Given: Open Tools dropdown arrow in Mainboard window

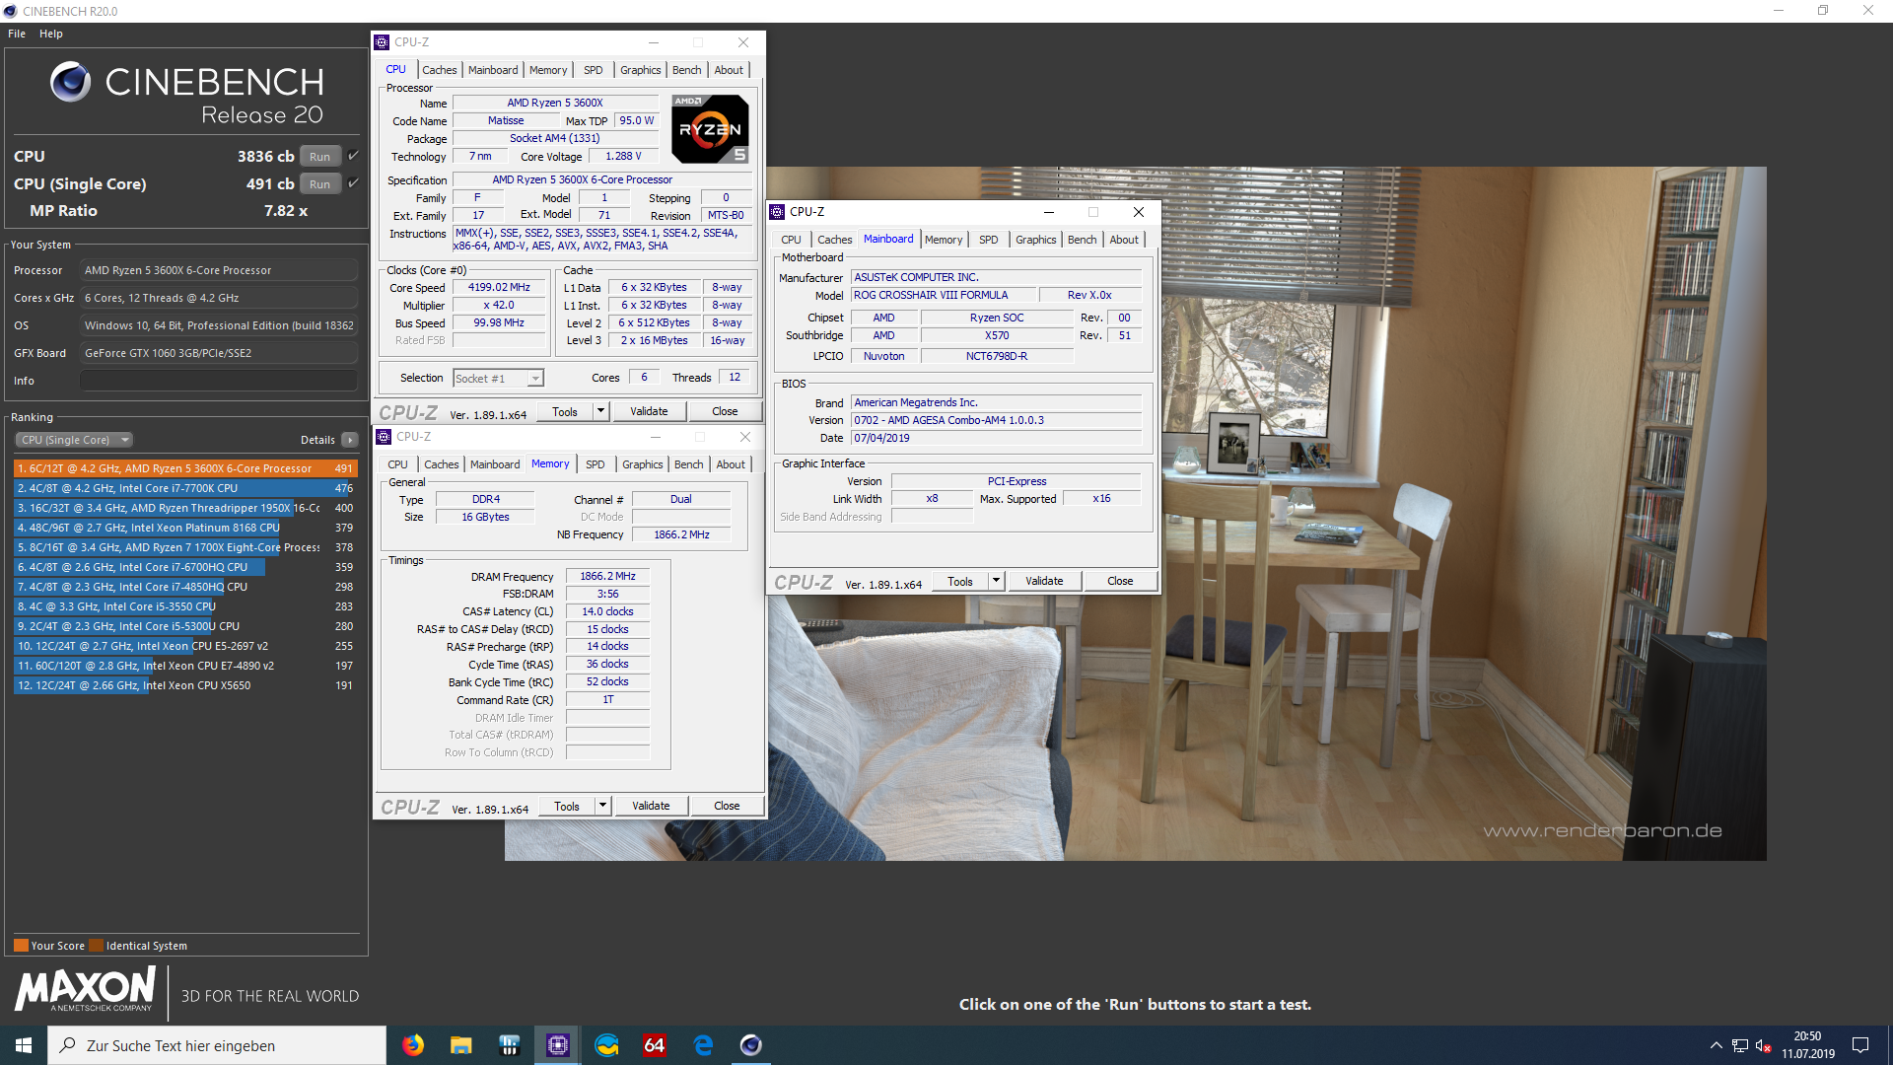Looking at the screenshot, I should (x=996, y=581).
